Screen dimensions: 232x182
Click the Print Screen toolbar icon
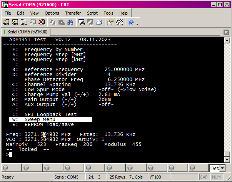(x=82, y=22)
